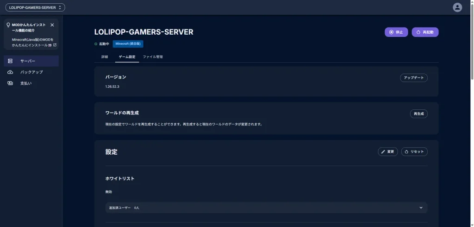Click the ホワイトリスト heading

(x=120, y=179)
